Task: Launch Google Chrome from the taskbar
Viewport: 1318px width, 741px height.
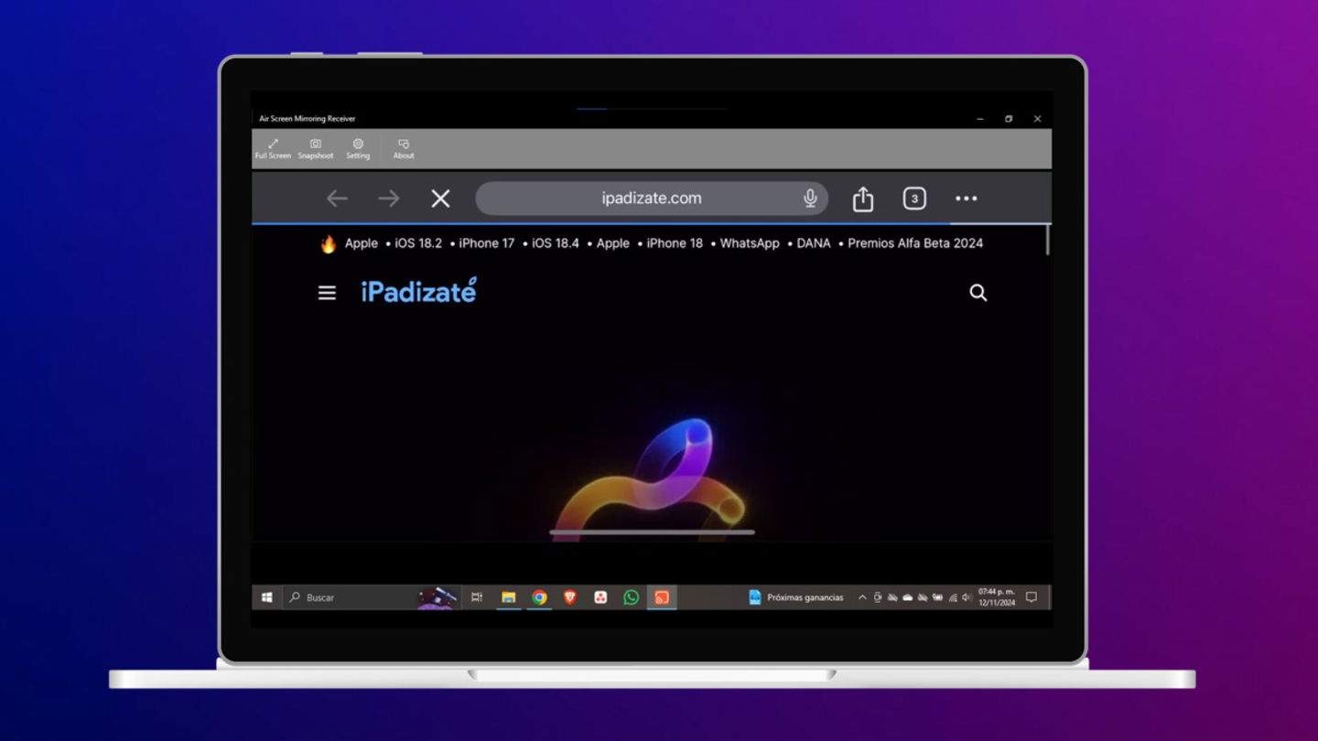Action: click(x=539, y=597)
